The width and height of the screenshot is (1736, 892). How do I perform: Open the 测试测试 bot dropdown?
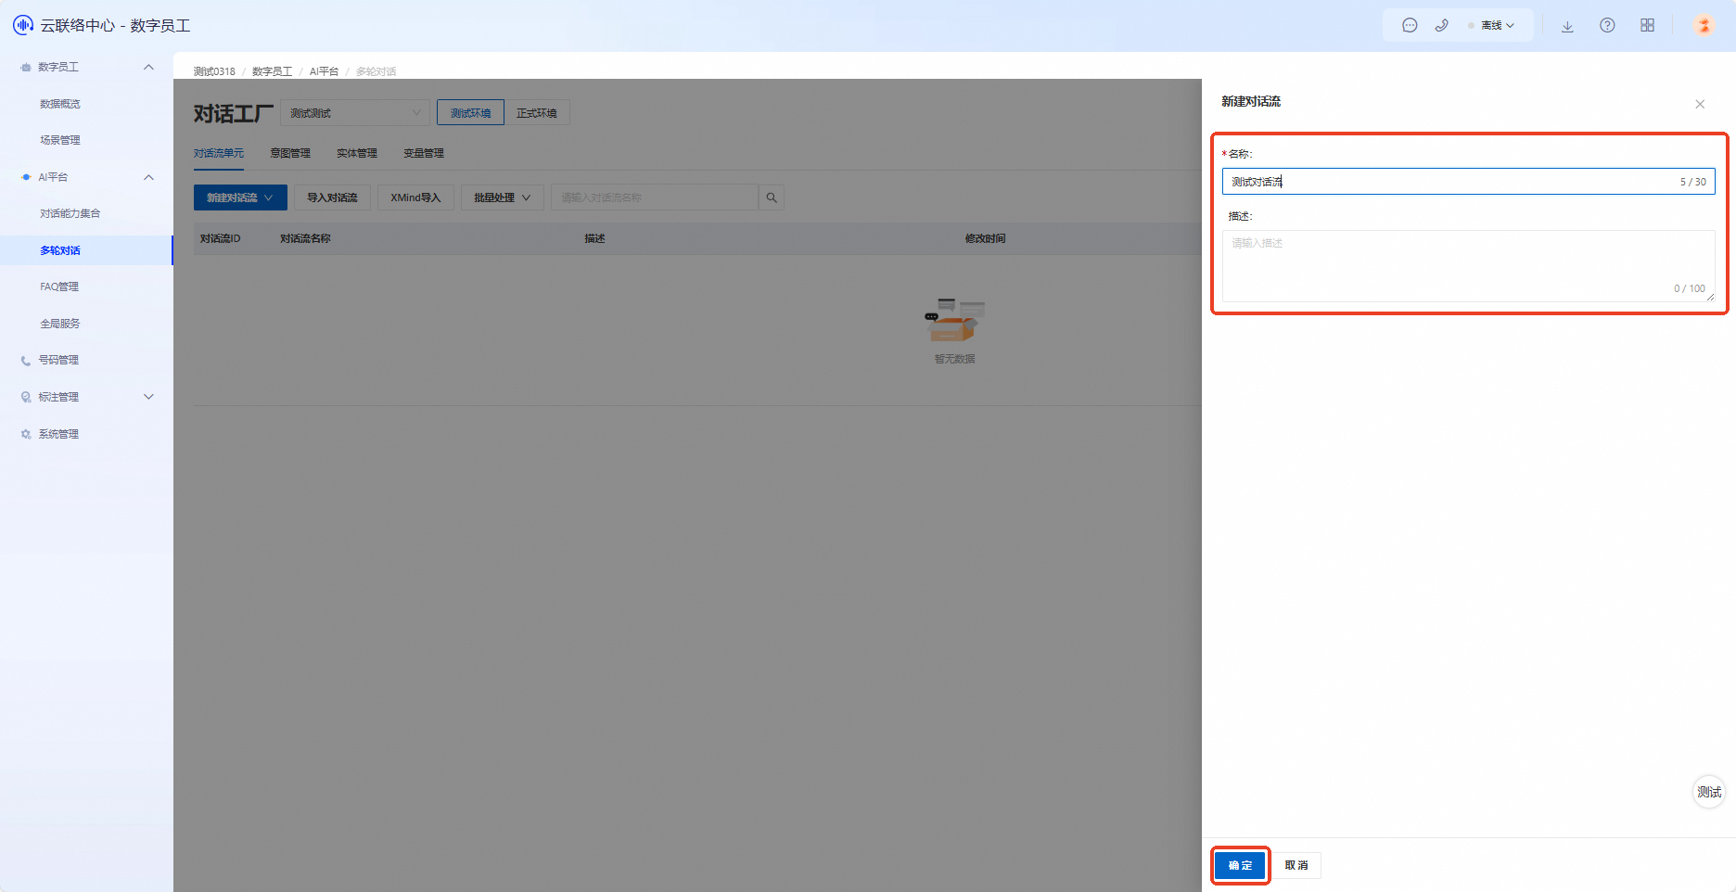pos(355,113)
